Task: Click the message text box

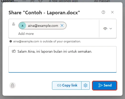Action: pyautogui.click(x=62, y=59)
